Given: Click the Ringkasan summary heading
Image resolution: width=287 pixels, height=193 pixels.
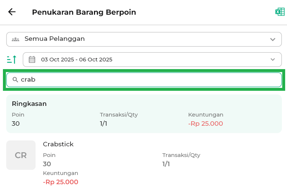Looking at the screenshot, I should coord(29,104).
